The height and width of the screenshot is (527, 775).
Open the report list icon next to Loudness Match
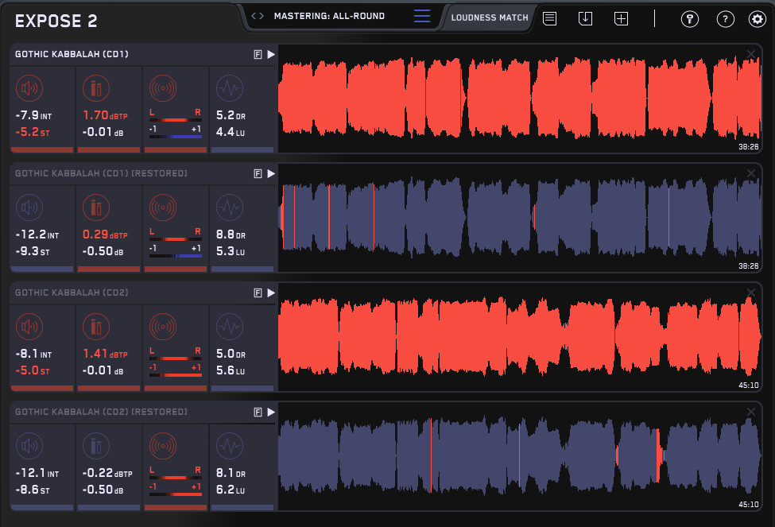(550, 17)
